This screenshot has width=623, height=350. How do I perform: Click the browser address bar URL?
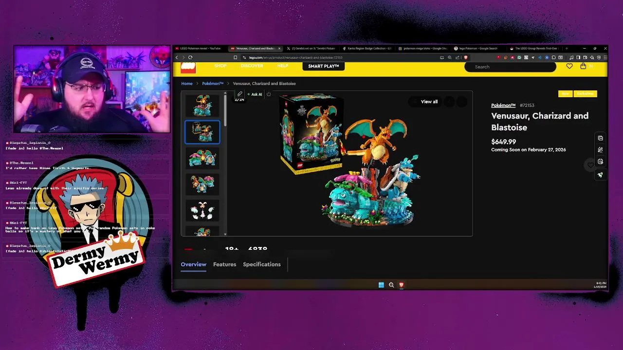[296, 57]
